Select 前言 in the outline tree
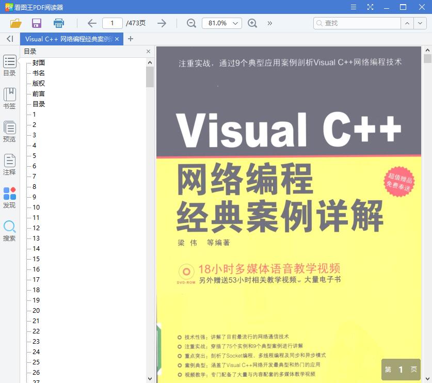 pyautogui.click(x=39, y=93)
